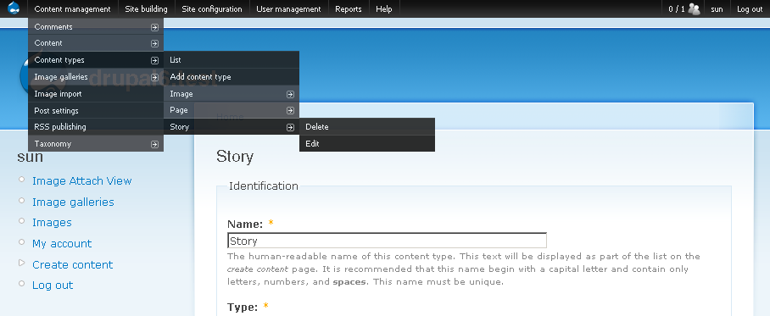Expand the Page content type arrow
This screenshot has width=770, height=316.
290,111
